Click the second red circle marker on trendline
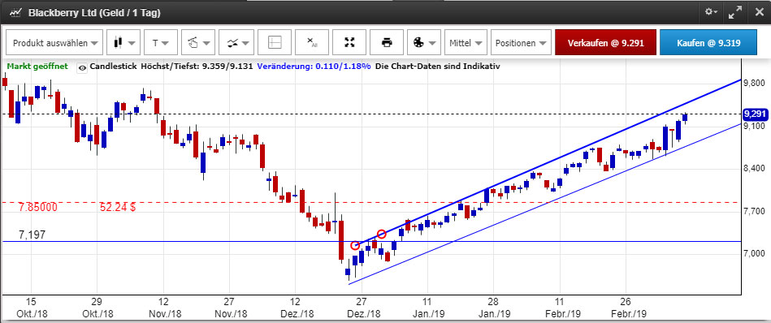 381,234
